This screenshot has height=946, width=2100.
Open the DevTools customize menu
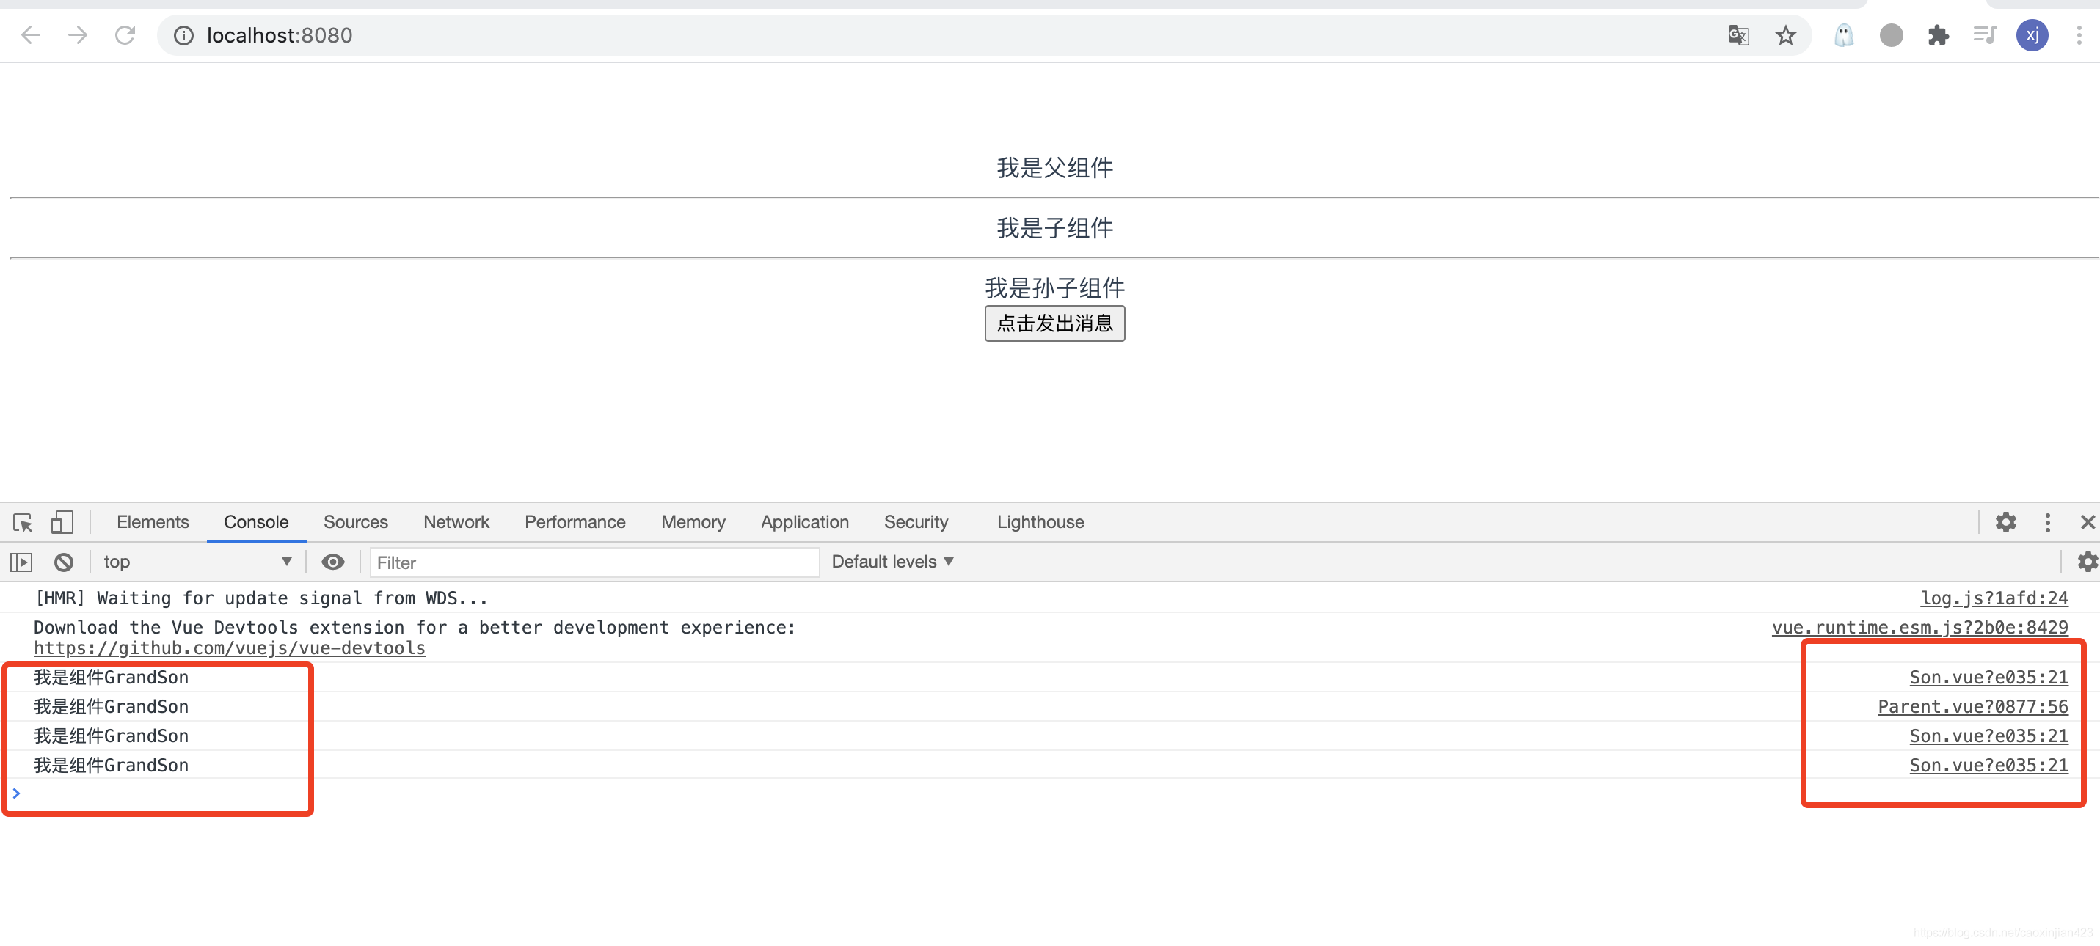coord(2048,522)
